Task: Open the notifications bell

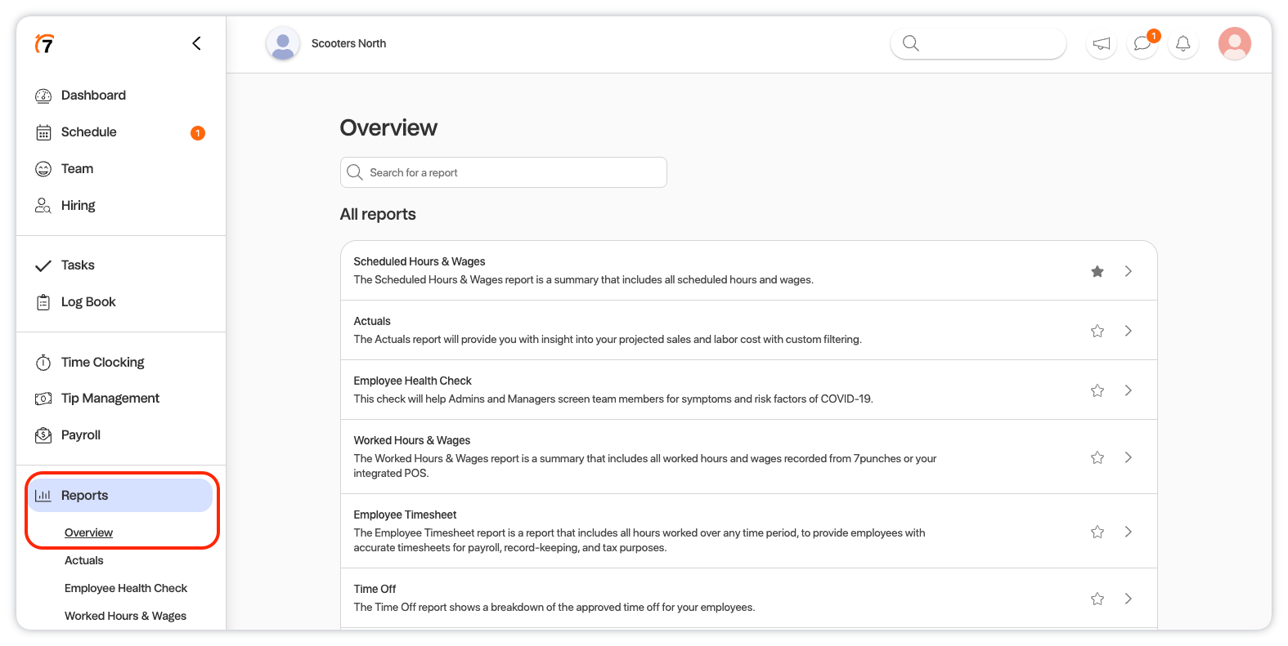Action: (x=1183, y=44)
